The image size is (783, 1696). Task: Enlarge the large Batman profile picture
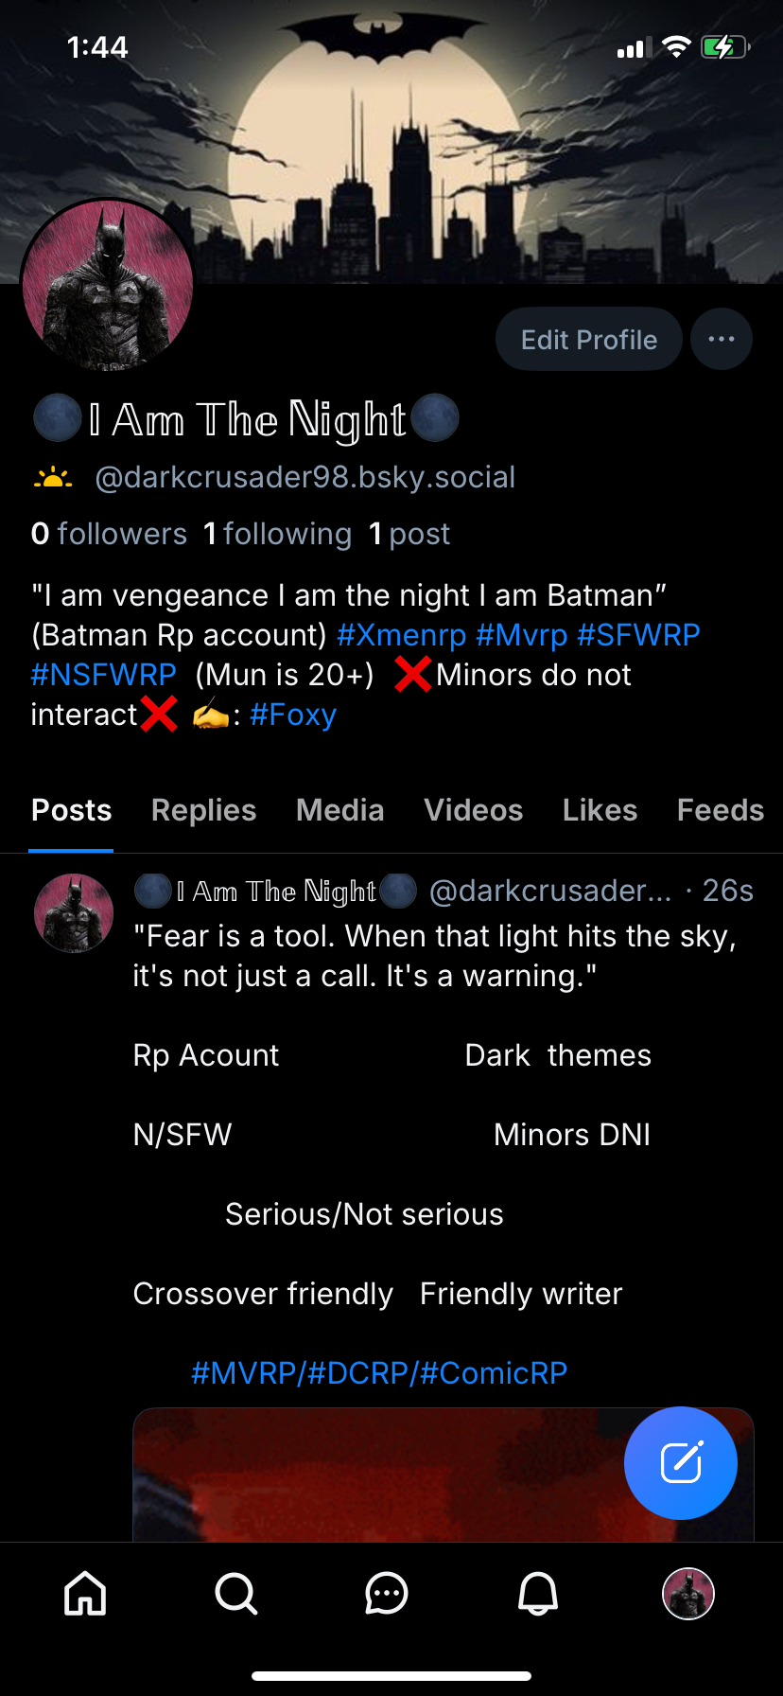coord(107,285)
